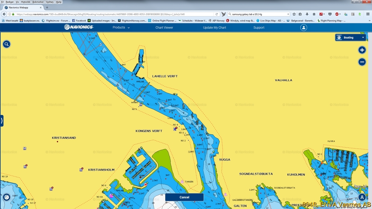
Task: Click the LAHELLE VERFT map label
Action: (165, 76)
